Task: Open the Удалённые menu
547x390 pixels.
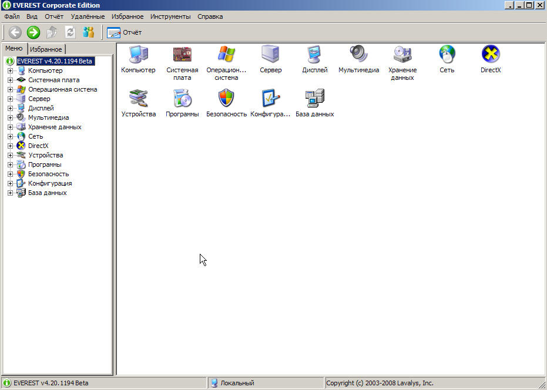Action: (88, 16)
